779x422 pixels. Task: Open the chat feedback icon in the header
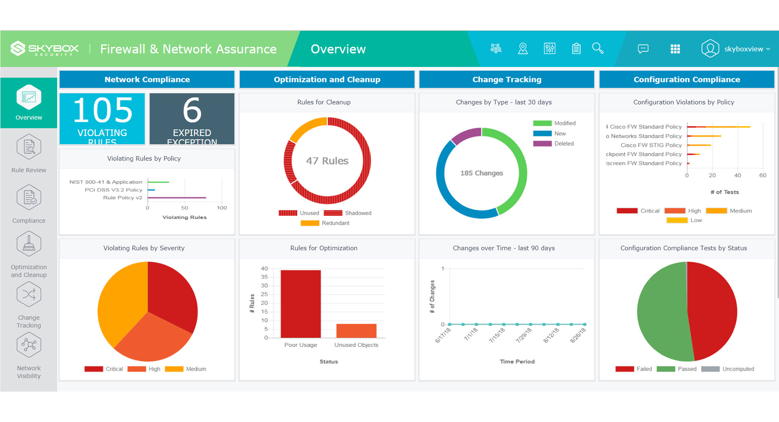pyautogui.click(x=643, y=49)
